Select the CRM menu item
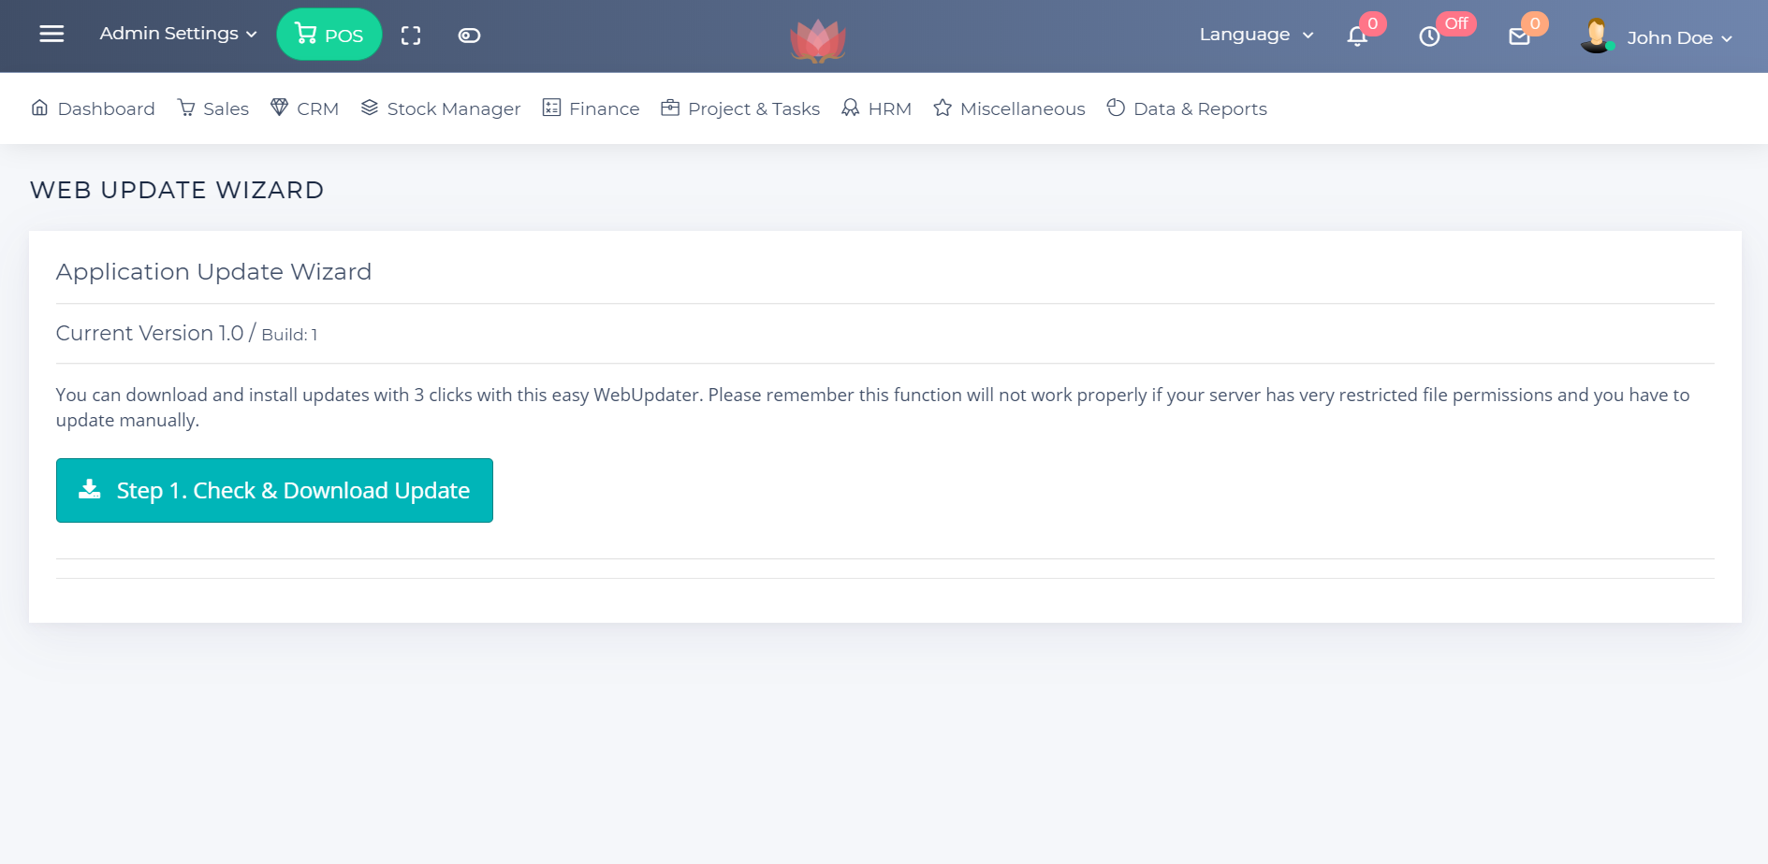Viewport: 1768px width, 864px height. (304, 108)
